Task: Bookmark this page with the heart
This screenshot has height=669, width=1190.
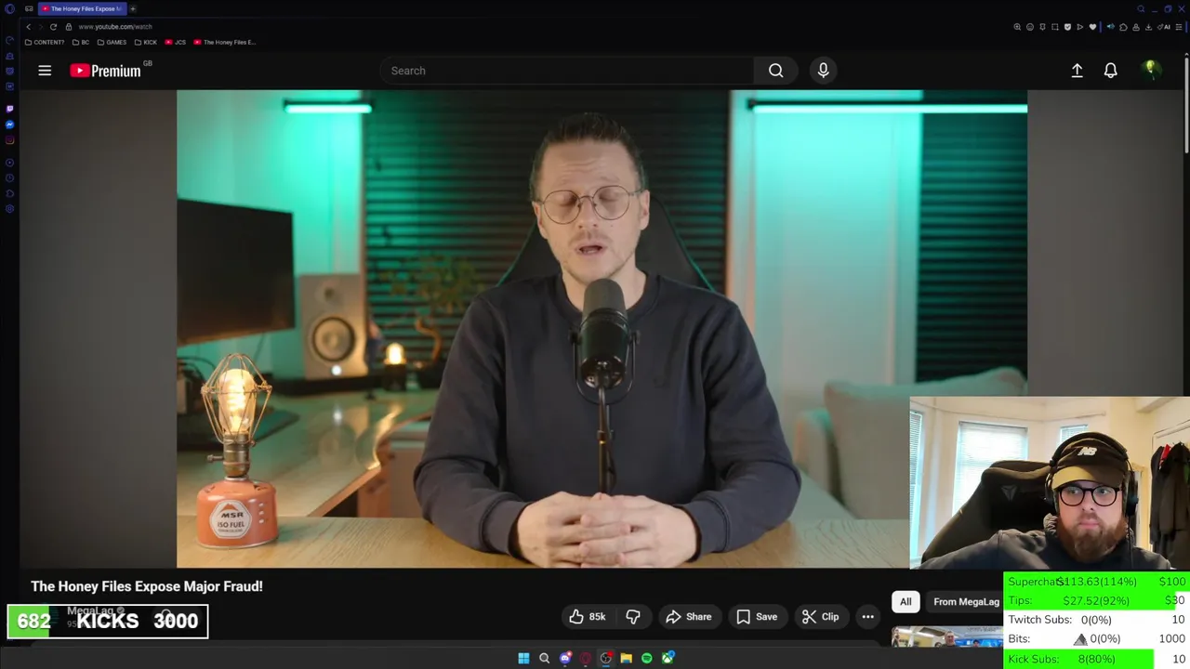Action: click(1092, 27)
